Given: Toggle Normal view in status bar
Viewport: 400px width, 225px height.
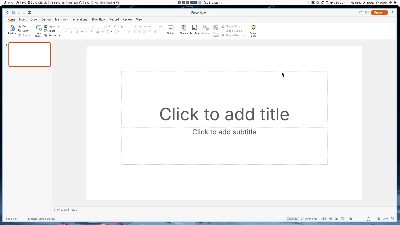Looking at the screenshot, I should pyautogui.click(x=324, y=219).
